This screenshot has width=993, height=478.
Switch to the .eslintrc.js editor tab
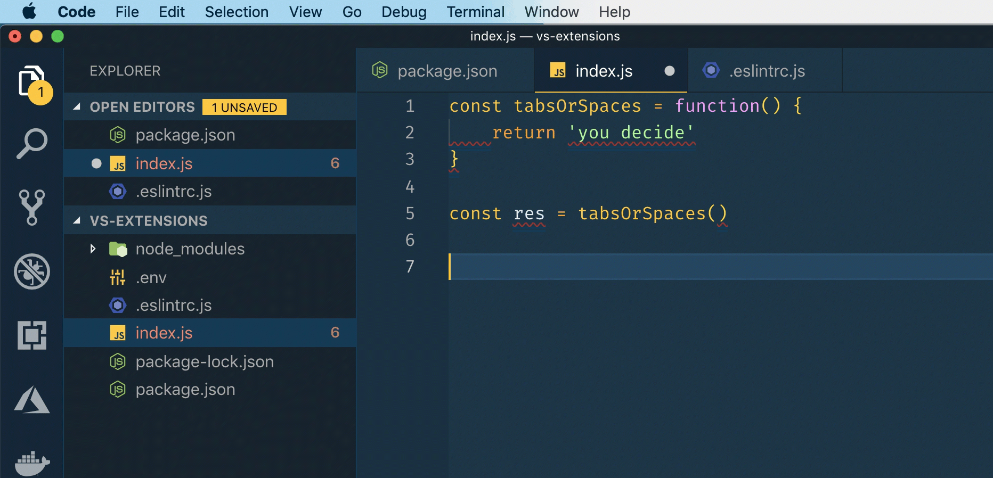pyautogui.click(x=766, y=71)
